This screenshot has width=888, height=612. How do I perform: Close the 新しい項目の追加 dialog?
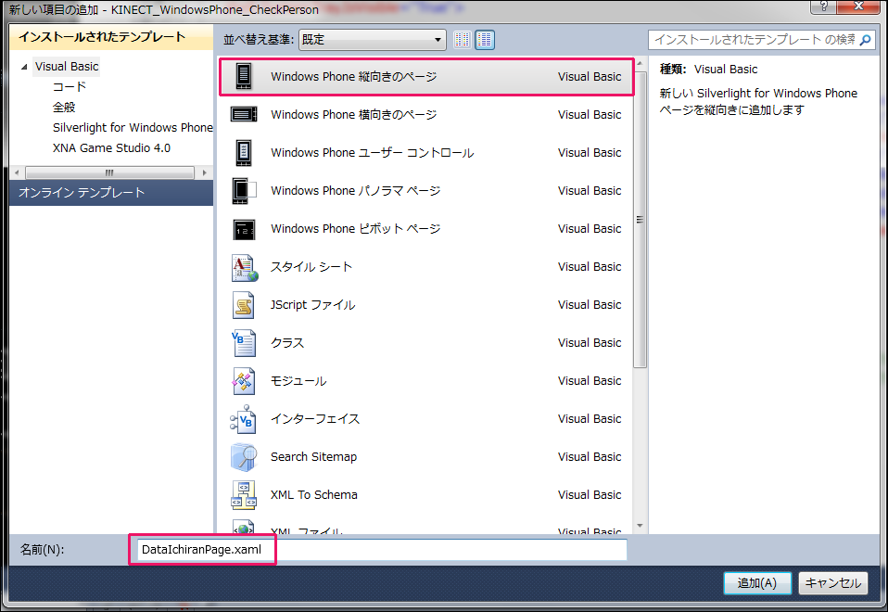(858, 6)
